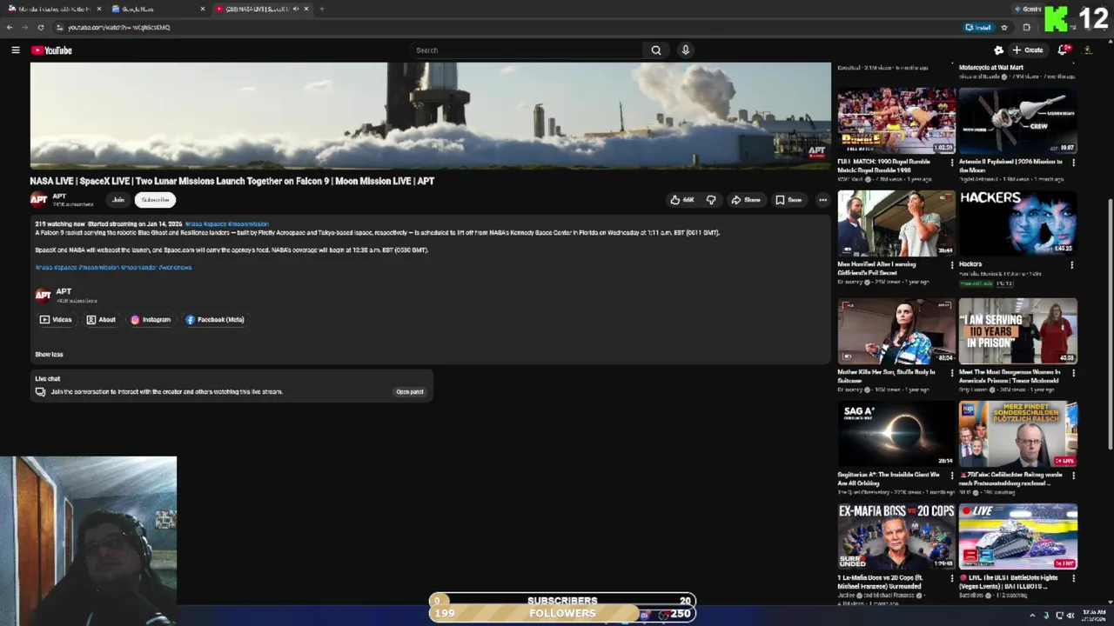Open the browser extensions puzzle icon

click(x=1026, y=27)
